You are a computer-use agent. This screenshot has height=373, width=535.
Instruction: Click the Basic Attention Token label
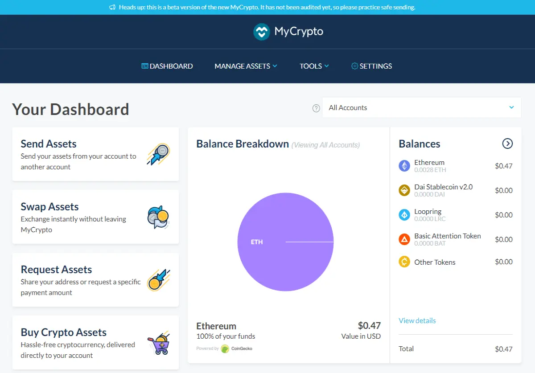[x=448, y=236]
